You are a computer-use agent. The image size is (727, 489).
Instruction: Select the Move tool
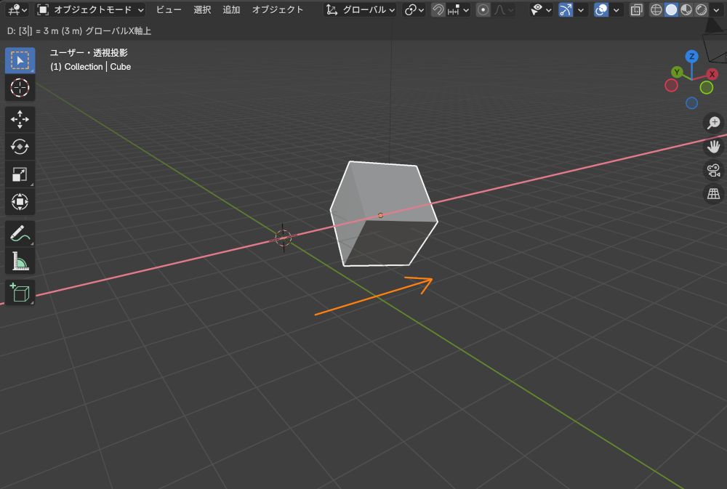(20, 119)
